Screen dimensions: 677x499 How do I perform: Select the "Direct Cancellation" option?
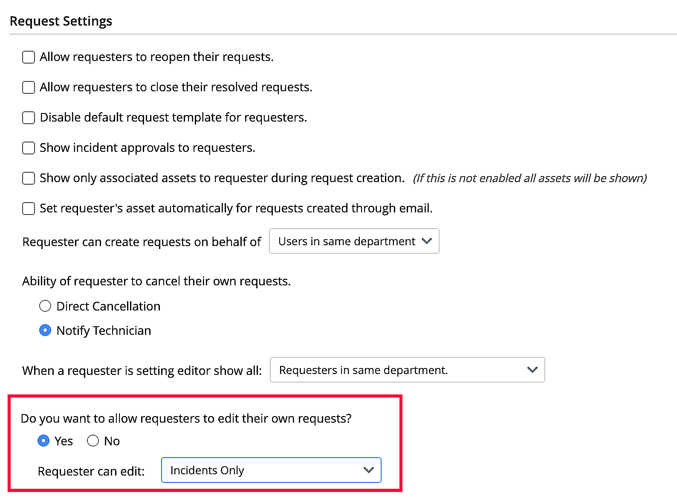click(45, 306)
